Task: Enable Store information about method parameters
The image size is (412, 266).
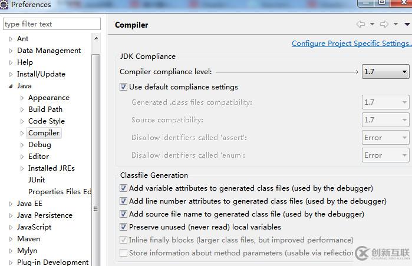Action: pos(123,253)
